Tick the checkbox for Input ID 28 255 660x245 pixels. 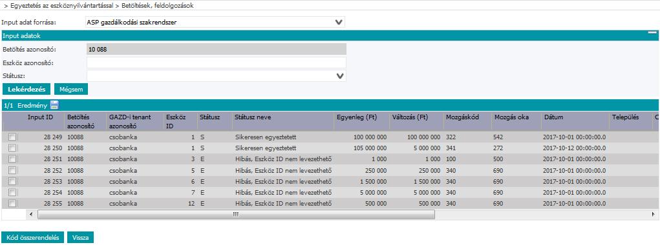pyautogui.click(x=12, y=204)
